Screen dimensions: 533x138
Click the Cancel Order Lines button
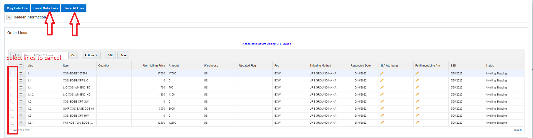coord(46,8)
